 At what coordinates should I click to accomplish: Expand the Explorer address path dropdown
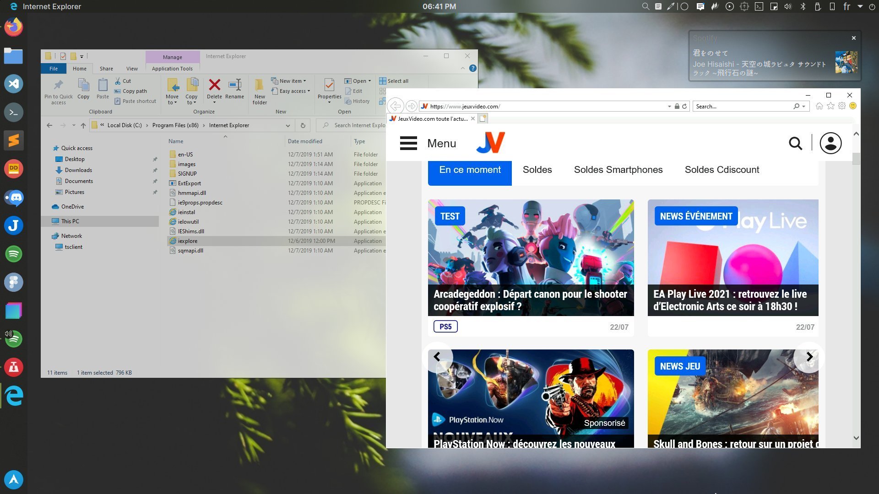[288, 125]
